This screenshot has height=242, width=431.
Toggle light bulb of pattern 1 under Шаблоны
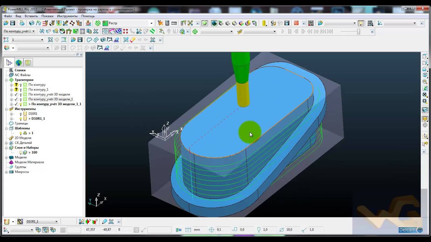point(21,133)
